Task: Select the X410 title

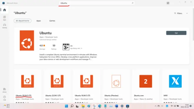Action: (165, 95)
